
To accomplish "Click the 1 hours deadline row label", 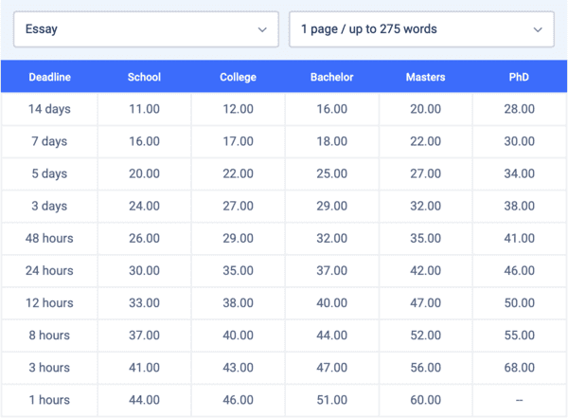I will [x=49, y=399].
